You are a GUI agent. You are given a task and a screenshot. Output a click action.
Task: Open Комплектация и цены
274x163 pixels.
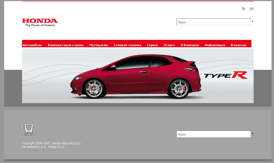(66, 45)
